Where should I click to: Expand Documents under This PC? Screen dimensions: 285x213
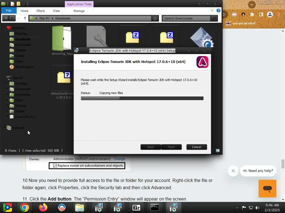7,89
